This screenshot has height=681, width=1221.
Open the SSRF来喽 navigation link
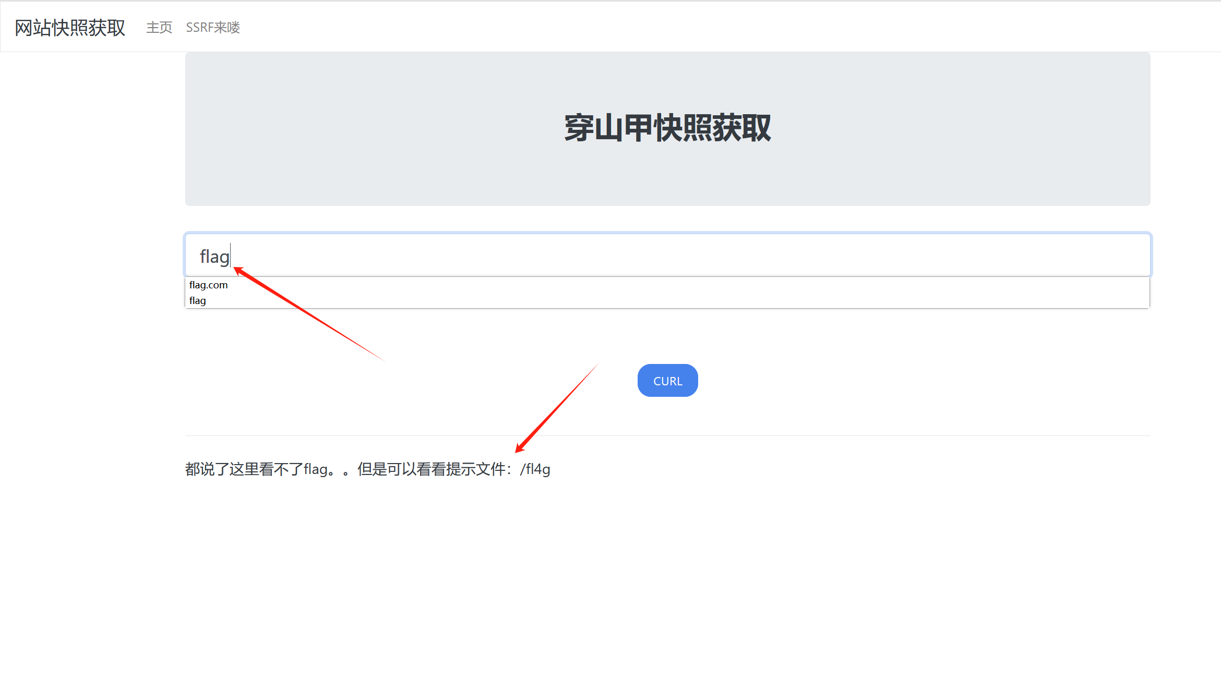tap(213, 28)
